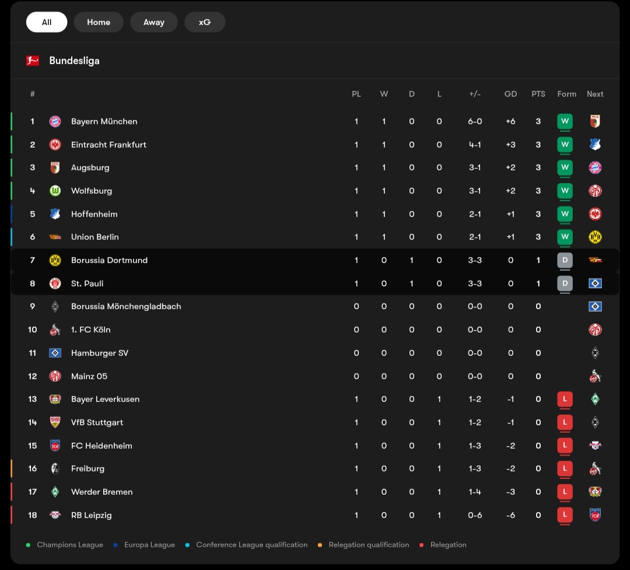The image size is (630, 570).
Task: Click RB Leipzig's club crest
Action: 55,515
